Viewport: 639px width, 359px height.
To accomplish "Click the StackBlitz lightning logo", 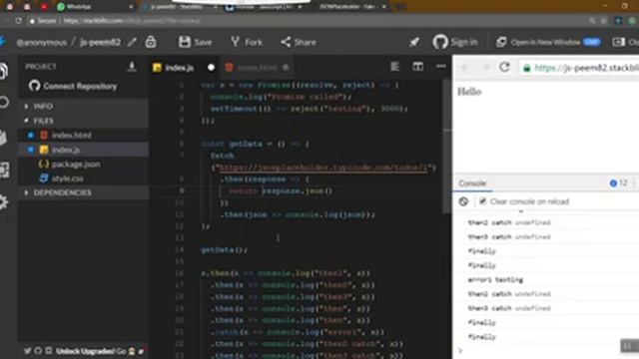I will click(x=2, y=42).
